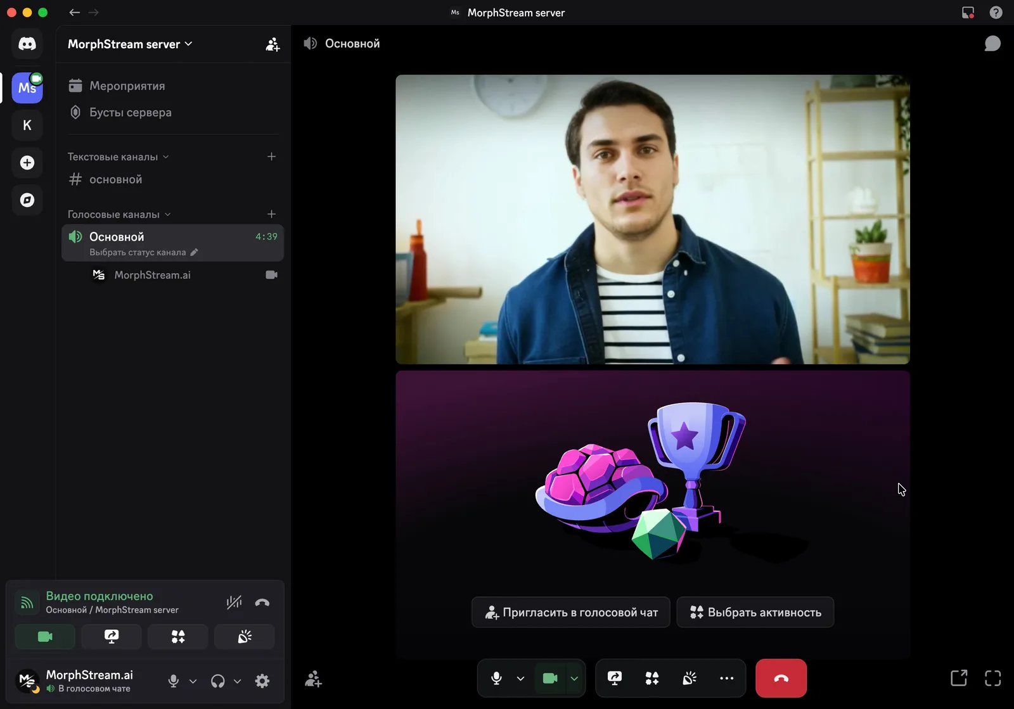Show chat bubble icon at top right
The image size is (1014, 709).
pos(992,44)
